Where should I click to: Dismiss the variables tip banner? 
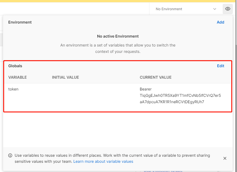point(225,158)
